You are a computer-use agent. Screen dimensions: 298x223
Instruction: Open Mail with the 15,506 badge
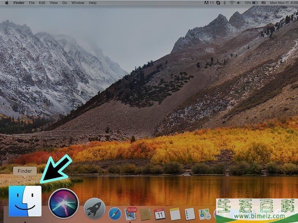130,214
